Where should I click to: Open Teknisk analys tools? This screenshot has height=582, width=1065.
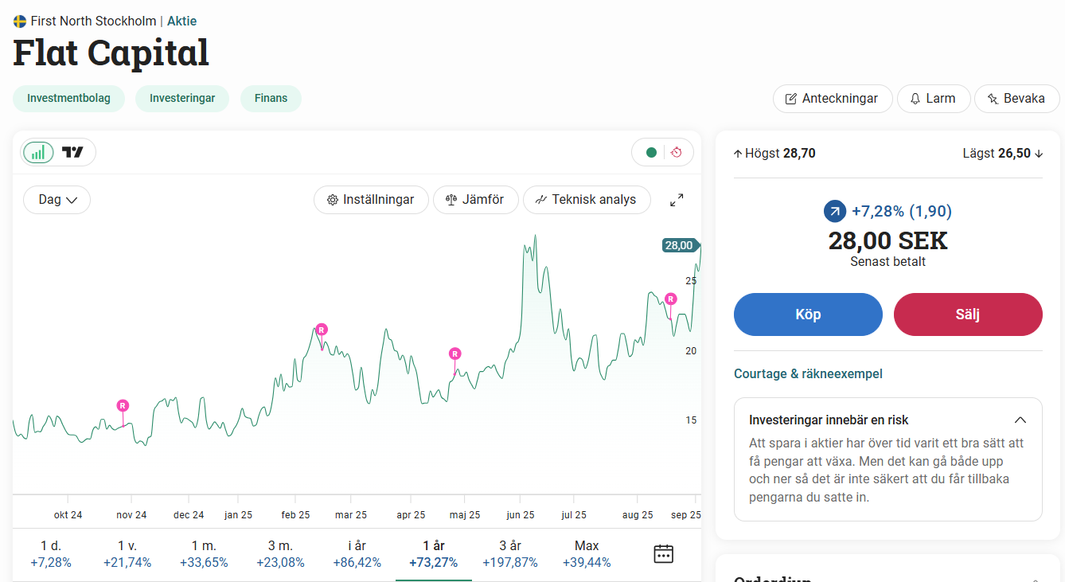(x=586, y=200)
